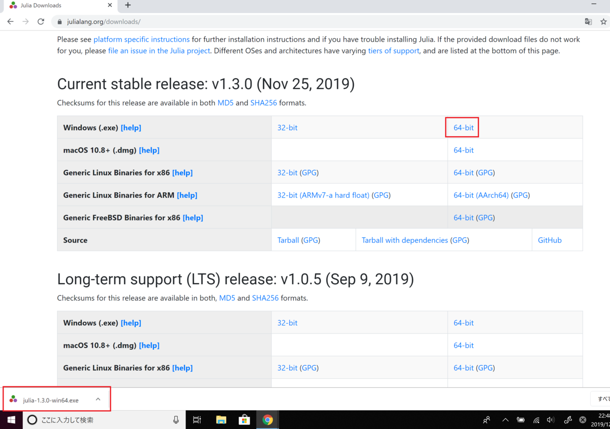Viewport: 610px width, 429px height.
Task: Open the Wi-Fi network tray icon
Action: click(536, 420)
